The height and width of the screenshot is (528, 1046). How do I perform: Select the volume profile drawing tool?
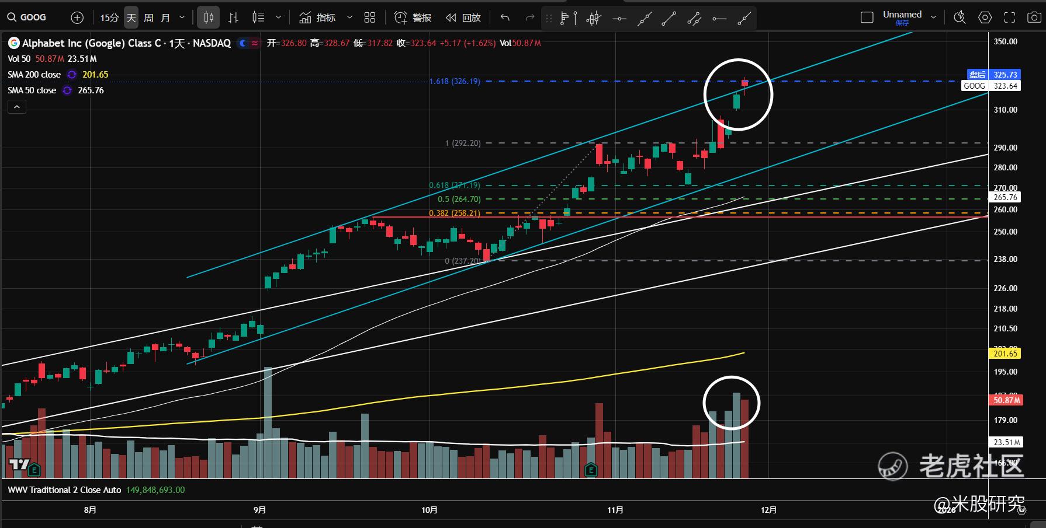point(568,19)
